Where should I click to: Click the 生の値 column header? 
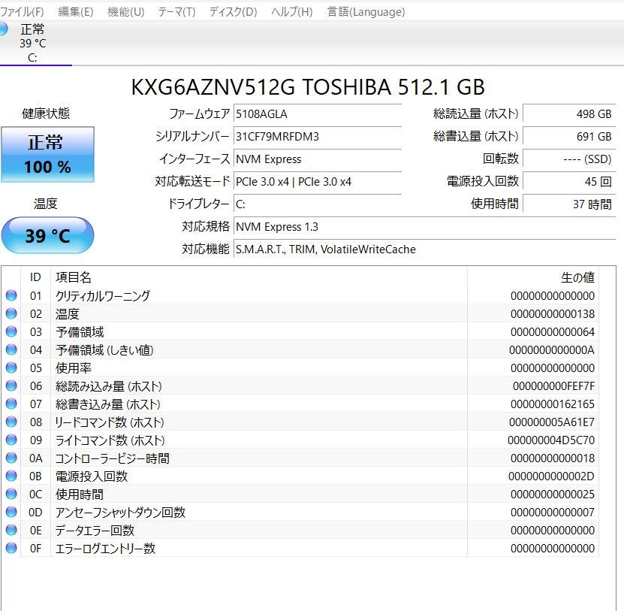click(x=533, y=277)
